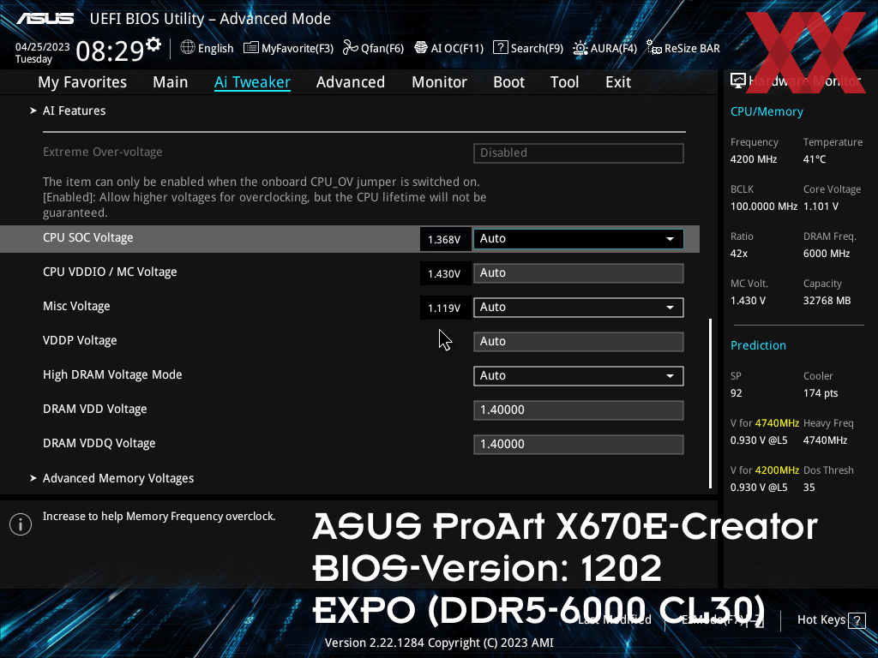Open the clock settings gear icon
This screenshot has height=658, width=878.
click(153, 45)
